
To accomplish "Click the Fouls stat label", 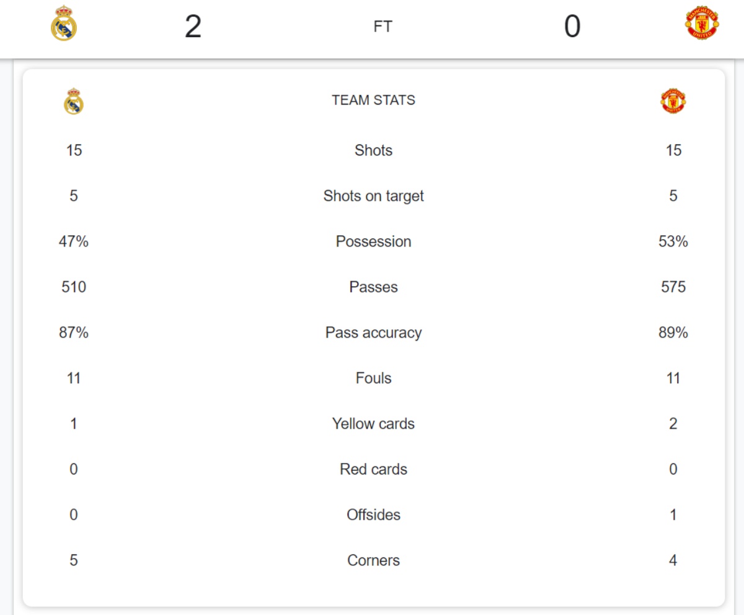I will click(373, 378).
